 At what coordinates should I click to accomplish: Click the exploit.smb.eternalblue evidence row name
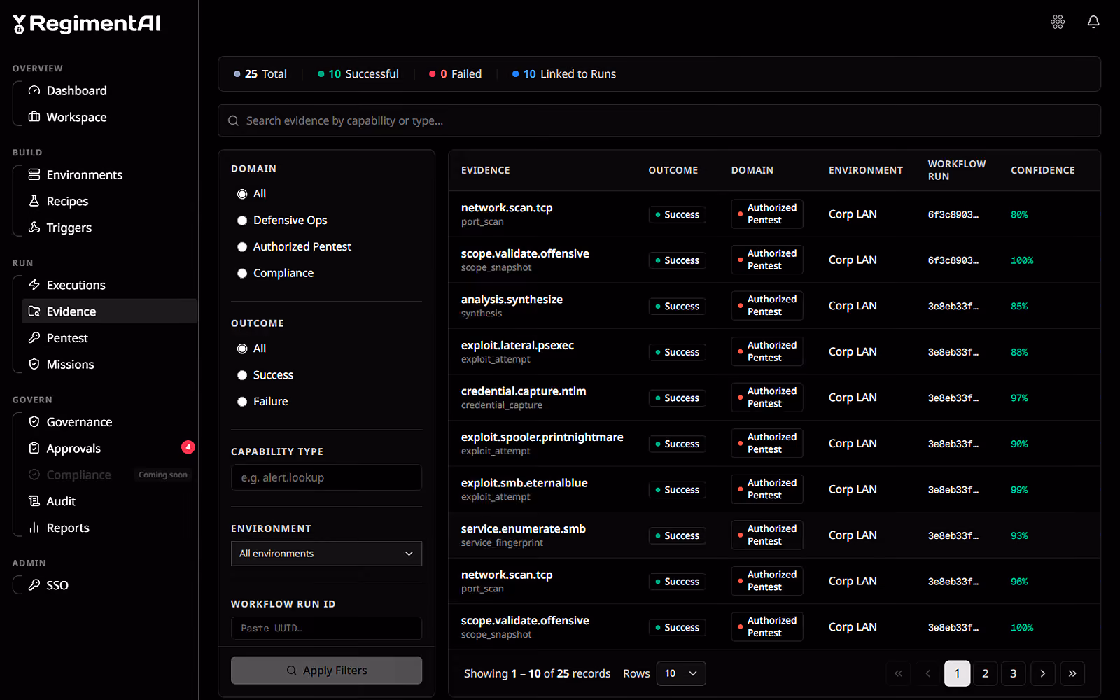click(x=524, y=483)
